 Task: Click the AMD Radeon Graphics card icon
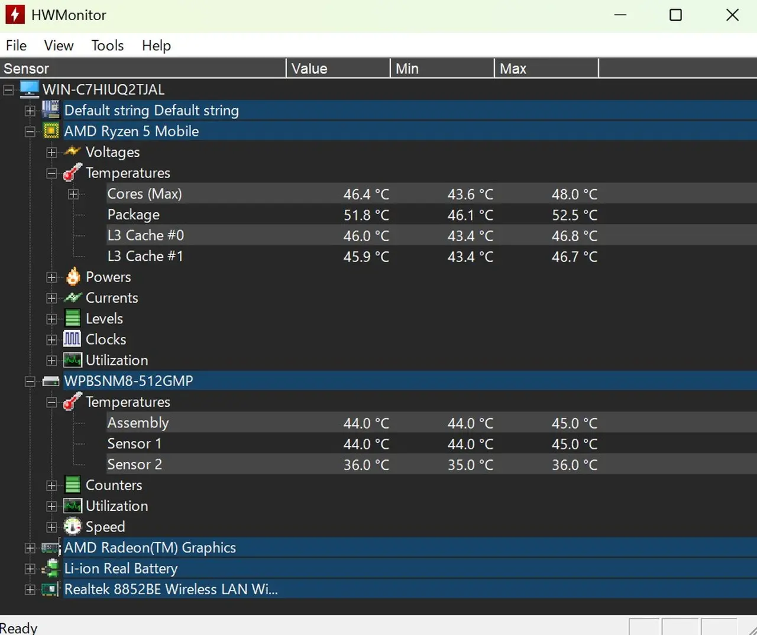click(x=51, y=547)
